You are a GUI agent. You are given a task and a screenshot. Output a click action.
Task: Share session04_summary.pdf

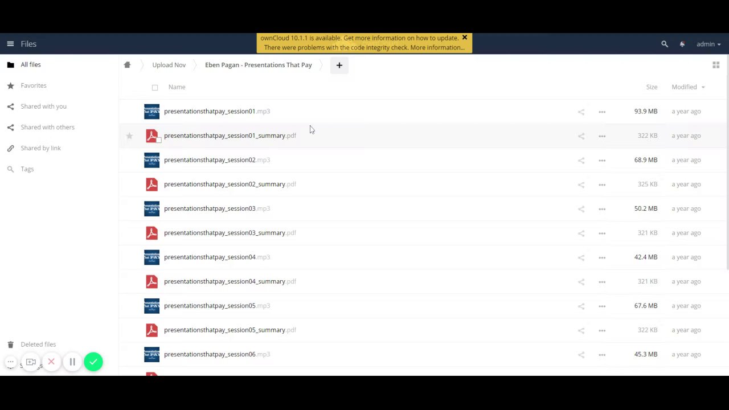[x=581, y=282]
